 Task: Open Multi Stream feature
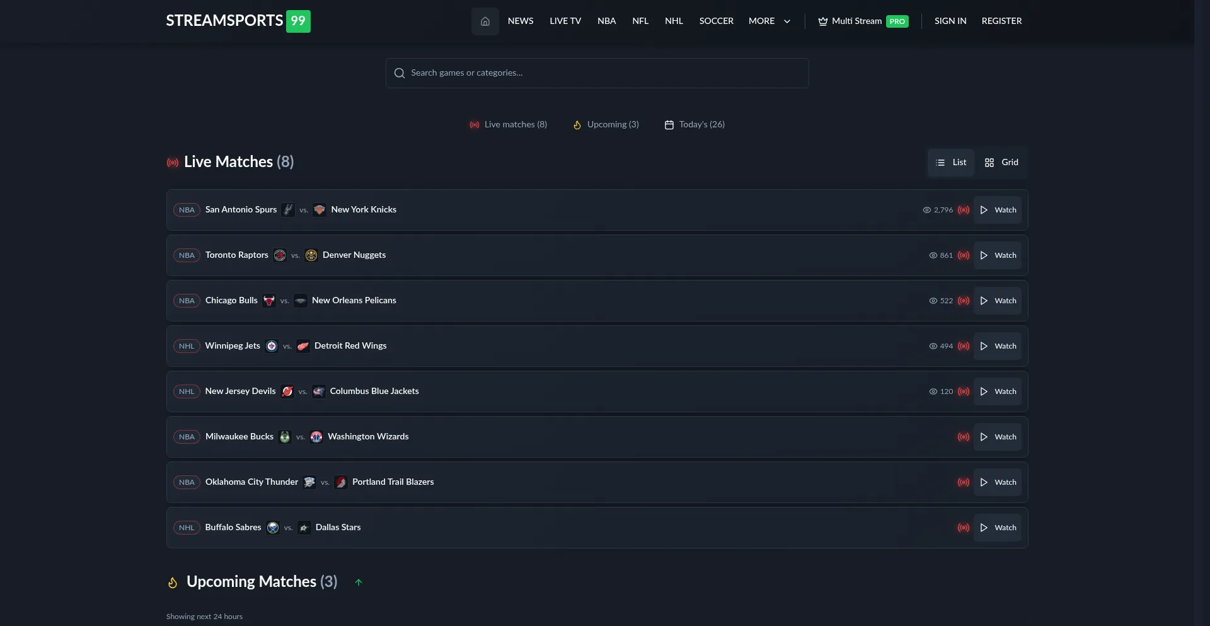coord(863,21)
